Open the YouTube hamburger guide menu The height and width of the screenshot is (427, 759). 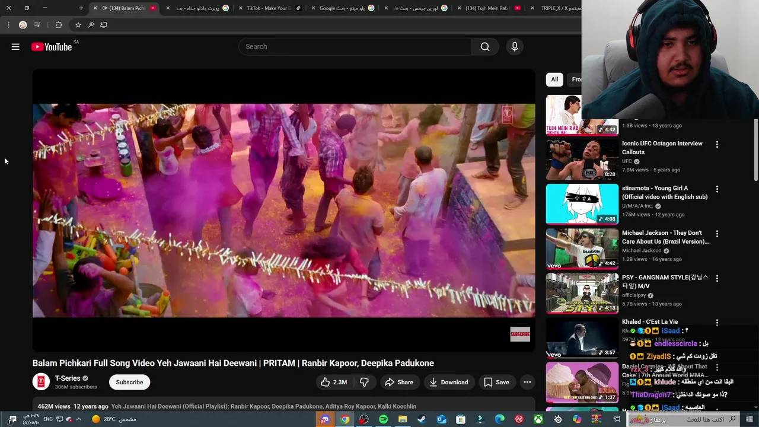15,47
